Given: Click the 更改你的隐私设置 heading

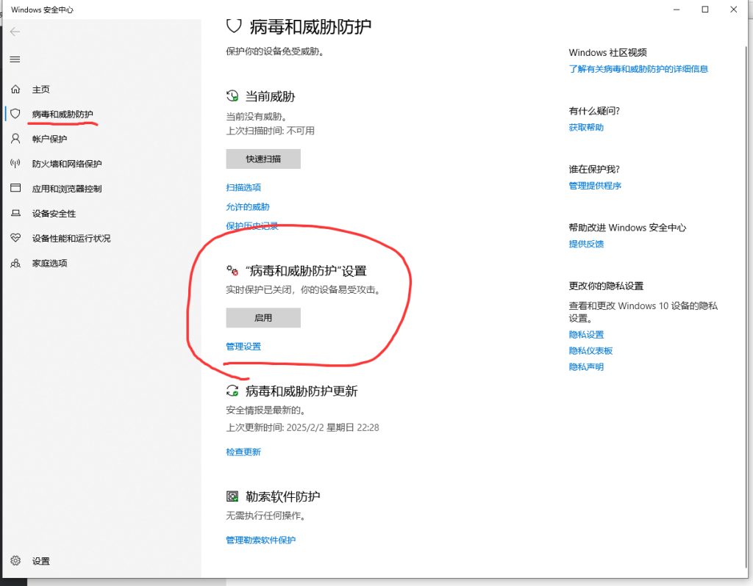Looking at the screenshot, I should [606, 286].
